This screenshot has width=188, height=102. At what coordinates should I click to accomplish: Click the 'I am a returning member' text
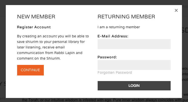119,27
